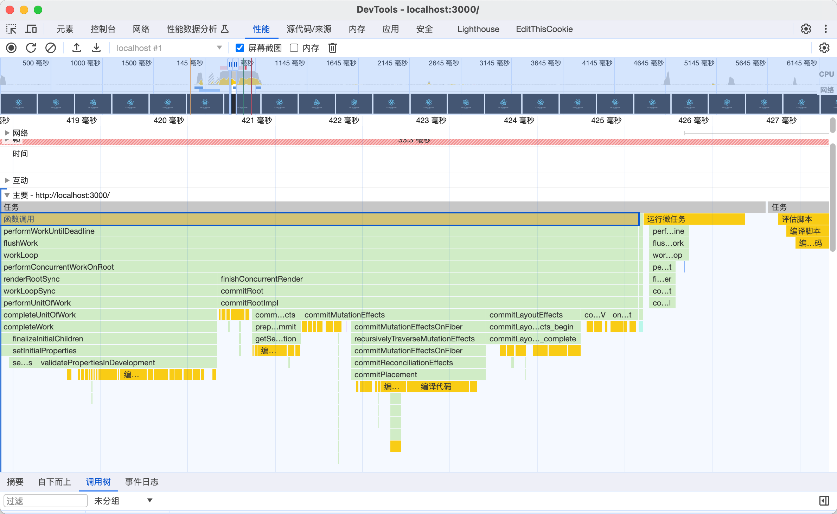Collapse the 主要 localhost:3000 track
This screenshot has width=837, height=514.
click(x=7, y=195)
